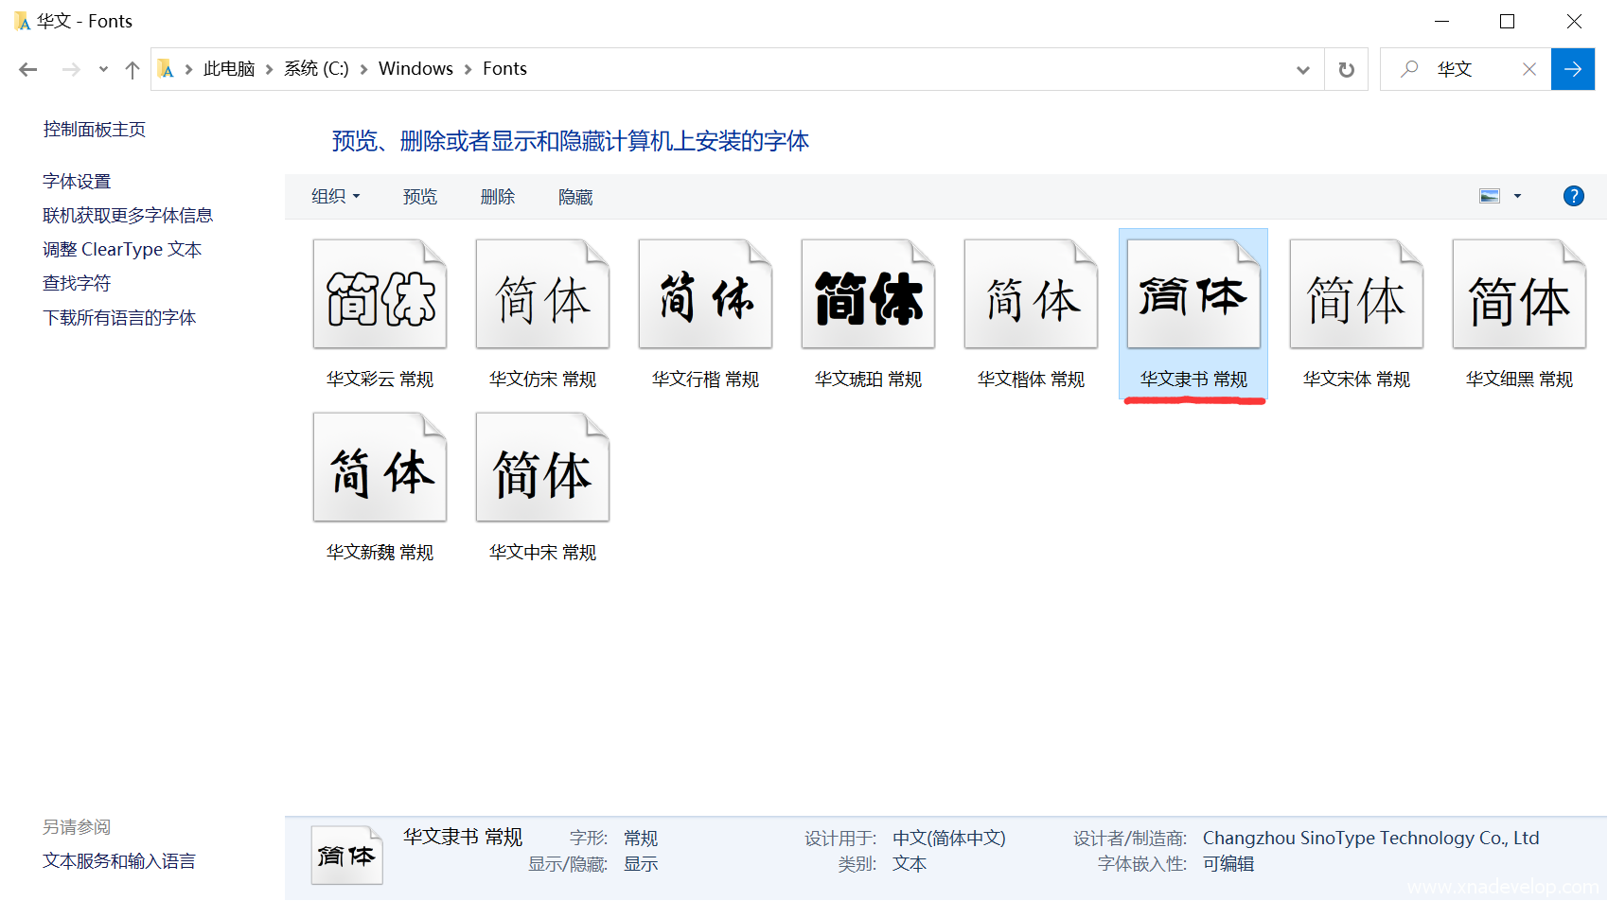Run search with the blue arrow button
The image size is (1608, 901).
pyautogui.click(x=1572, y=69)
